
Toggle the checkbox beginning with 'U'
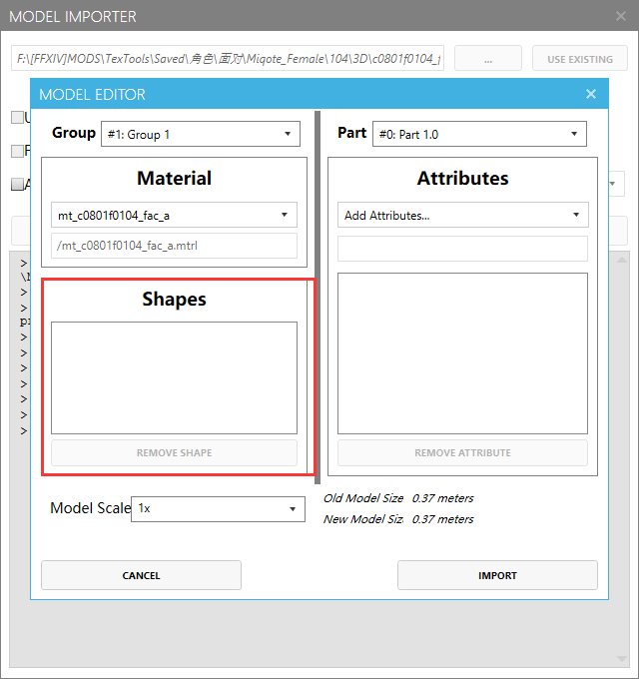pos(17,118)
